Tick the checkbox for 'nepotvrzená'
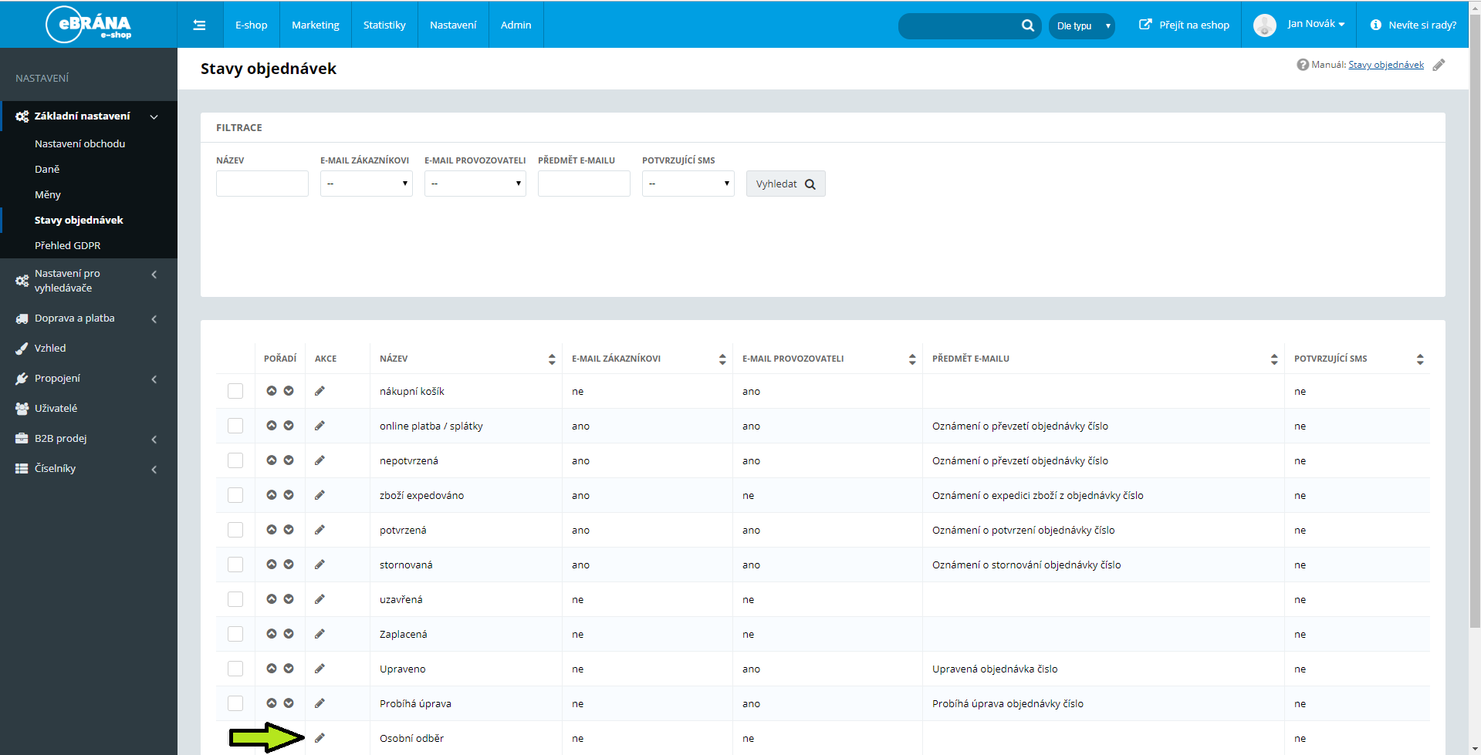The width and height of the screenshot is (1481, 755). (235, 460)
